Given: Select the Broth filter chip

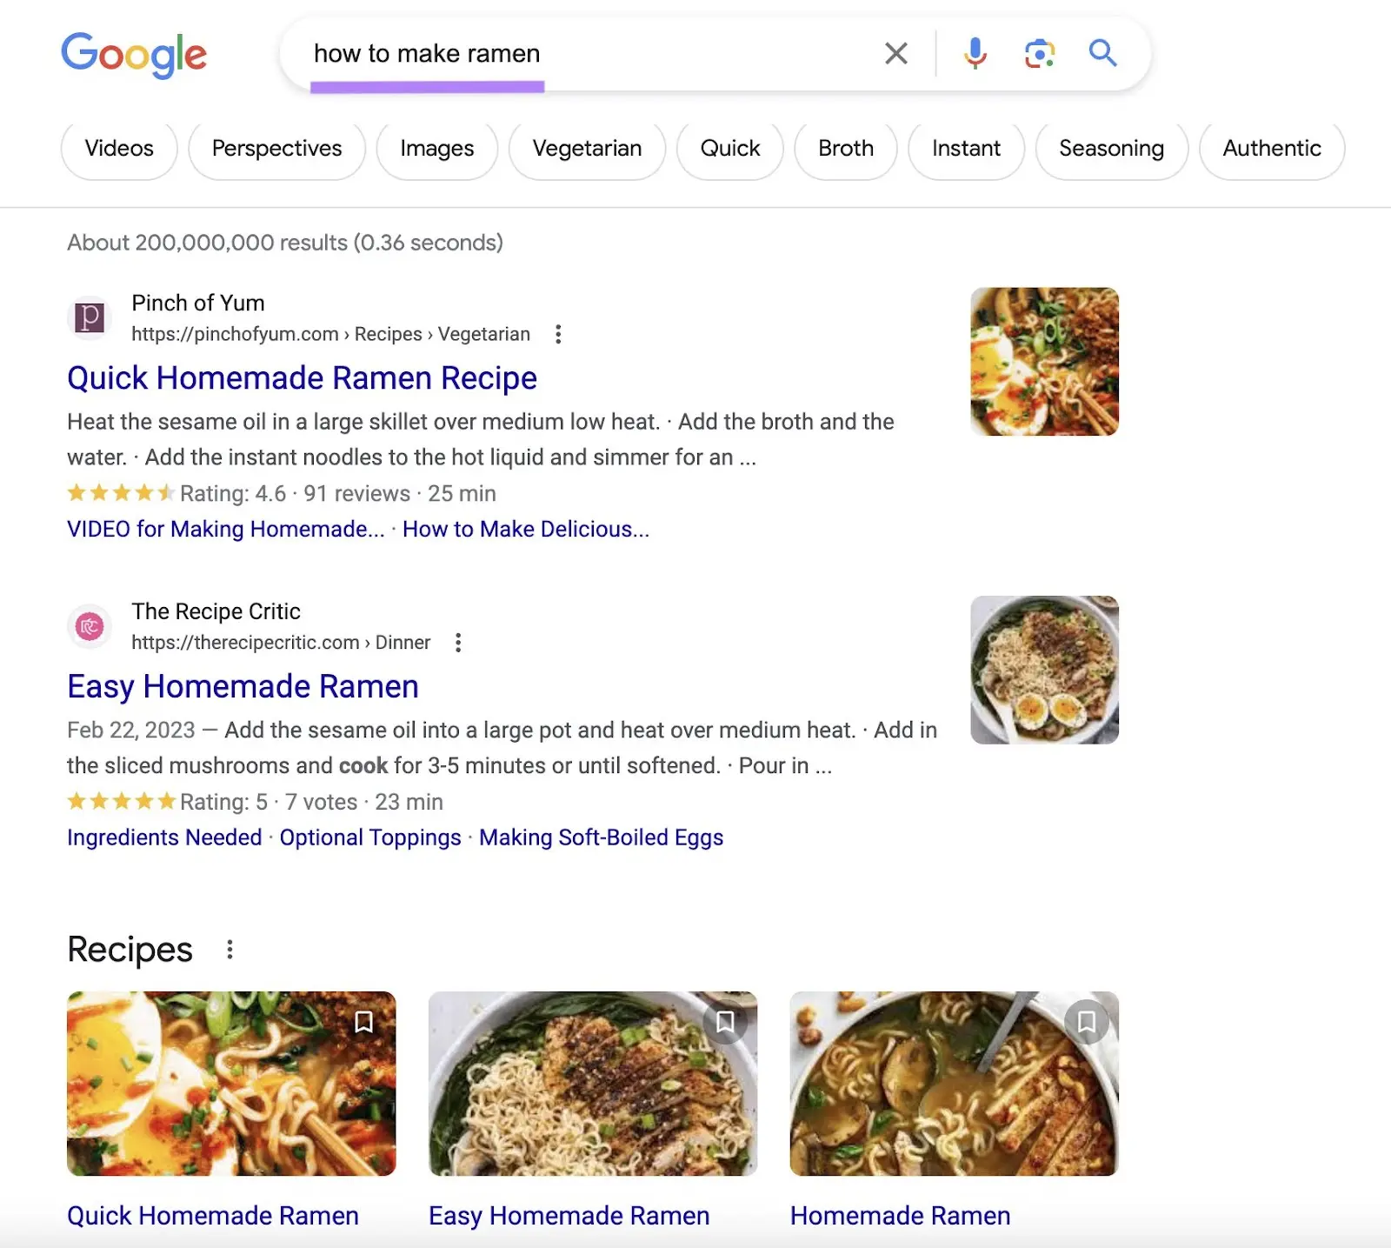Looking at the screenshot, I should pos(846,149).
